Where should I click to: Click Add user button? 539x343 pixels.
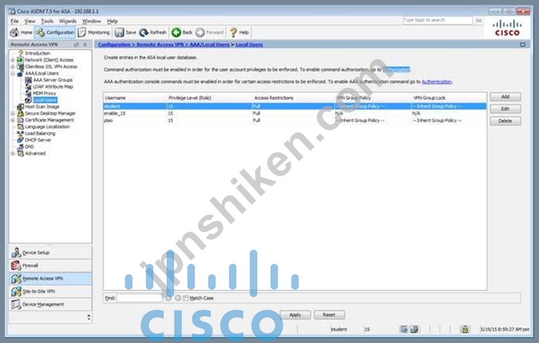click(505, 97)
